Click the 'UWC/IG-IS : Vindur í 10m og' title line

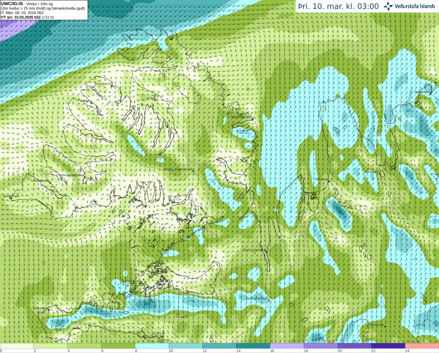27,4
